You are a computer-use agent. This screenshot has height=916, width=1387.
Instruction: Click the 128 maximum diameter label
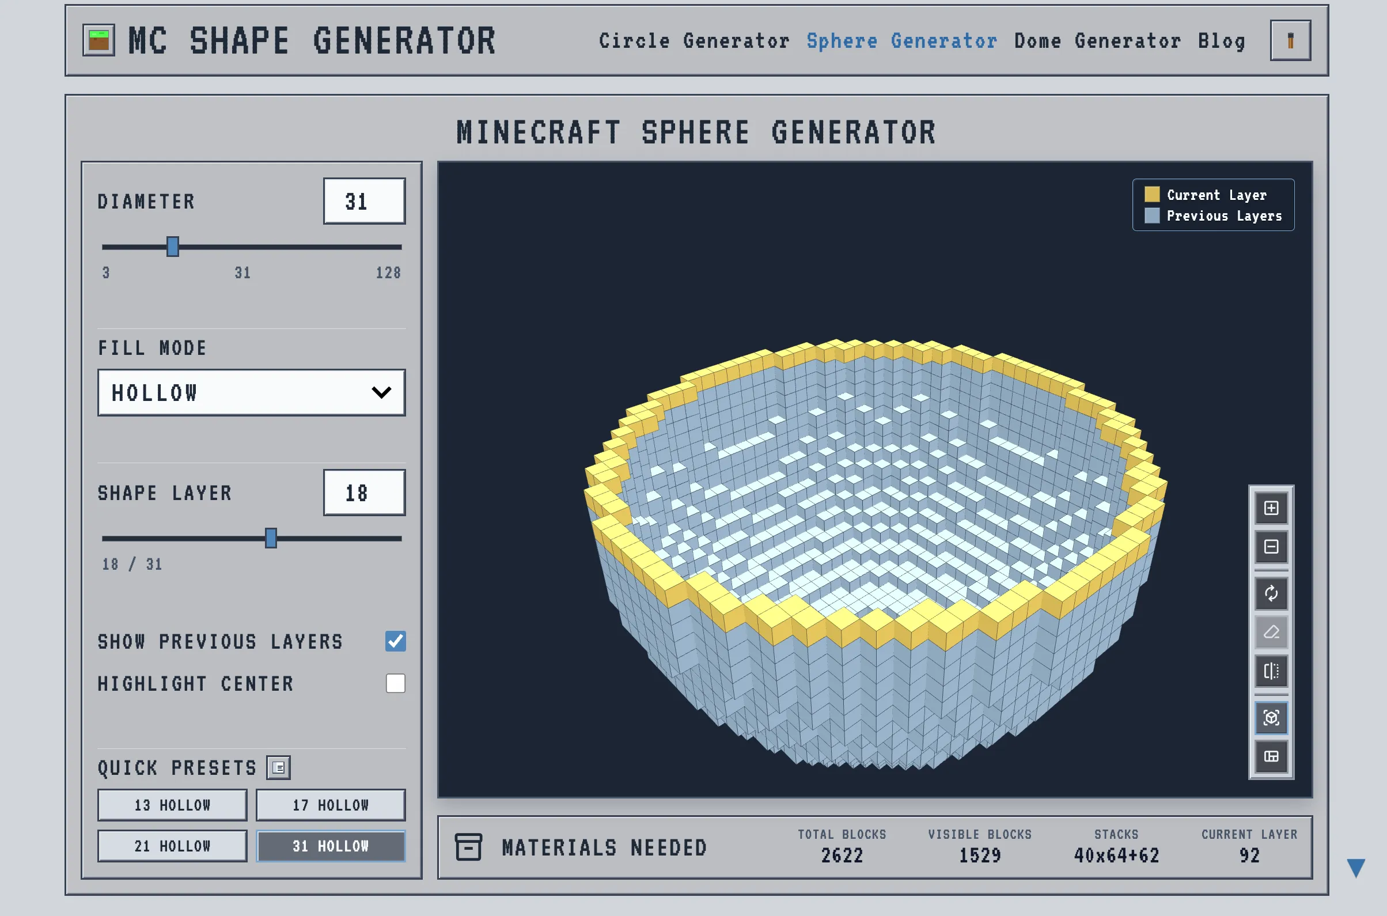click(x=388, y=273)
